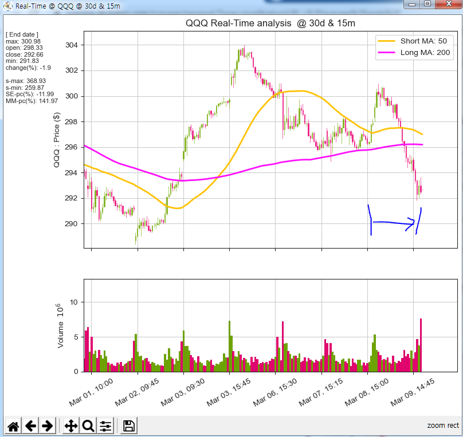Click the 'max: 300.98' statistic

coord(23,41)
